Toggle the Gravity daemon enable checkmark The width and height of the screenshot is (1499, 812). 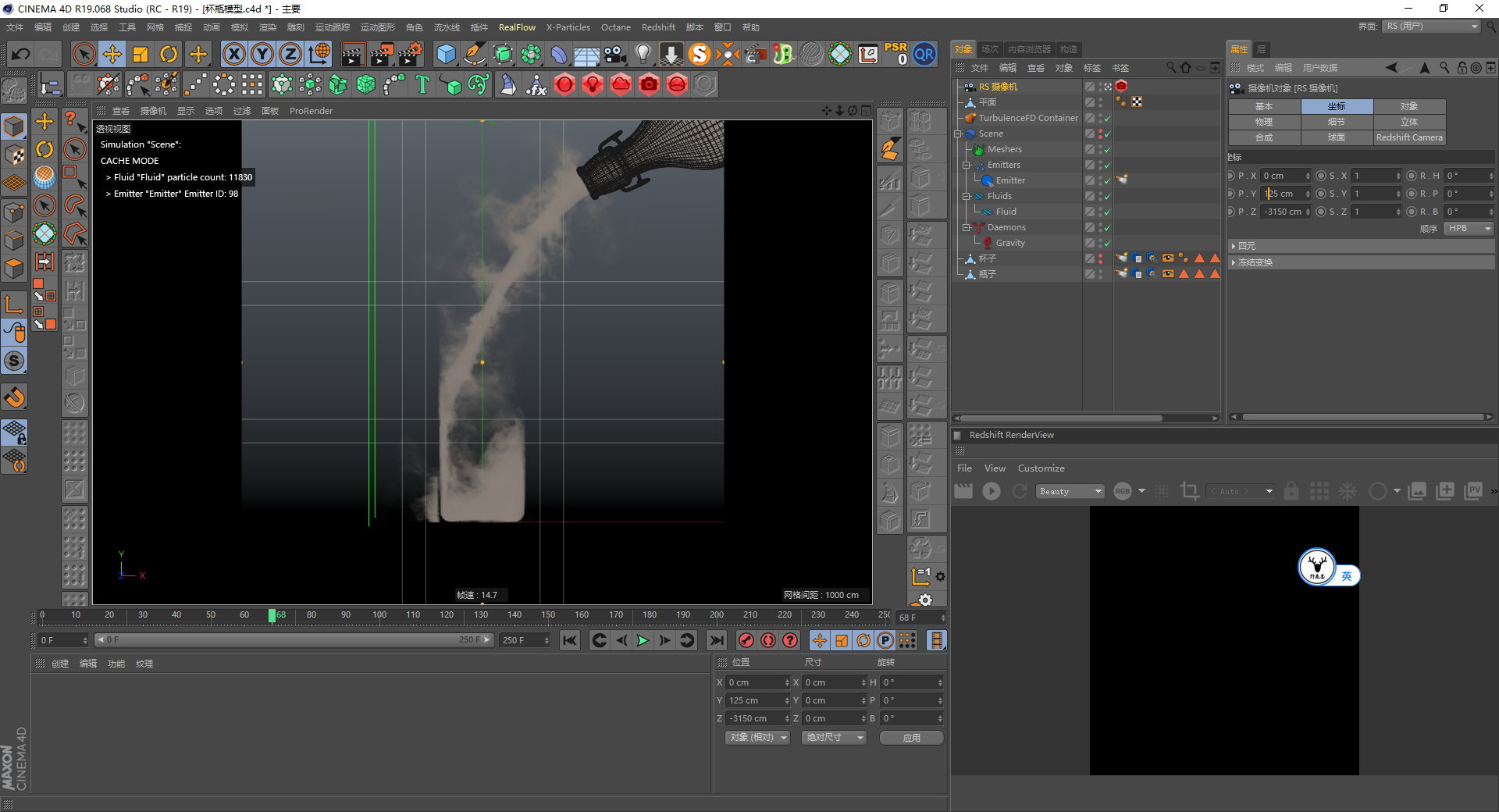click(x=1107, y=244)
